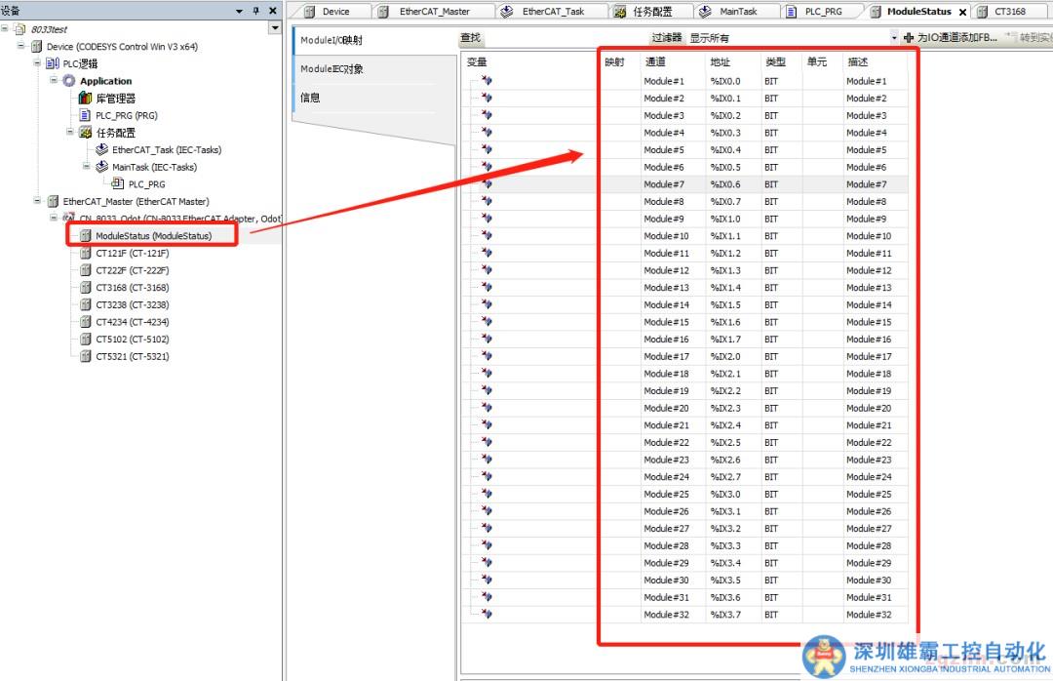Image resolution: width=1053 pixels, height=681 pixels.
Task: Collapse the 任务配置 task configuration node
Action: point(71,133)
